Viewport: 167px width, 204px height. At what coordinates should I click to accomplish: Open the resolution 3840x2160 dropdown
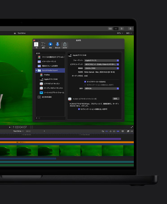click(101, 68)
